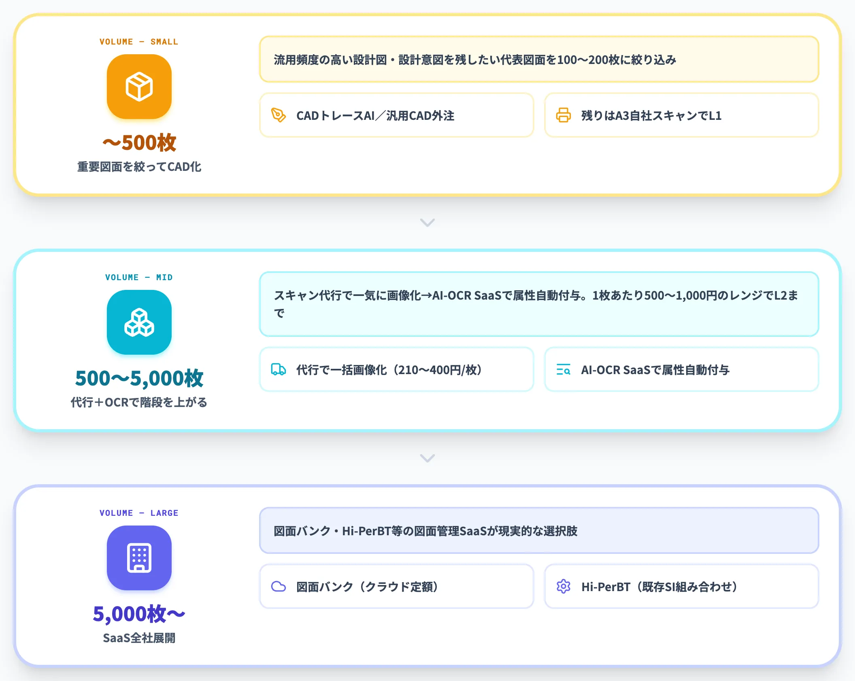Select the CADトレースAI／汎用CAD外注 card
855x681 pixels.
click(397, 115)
